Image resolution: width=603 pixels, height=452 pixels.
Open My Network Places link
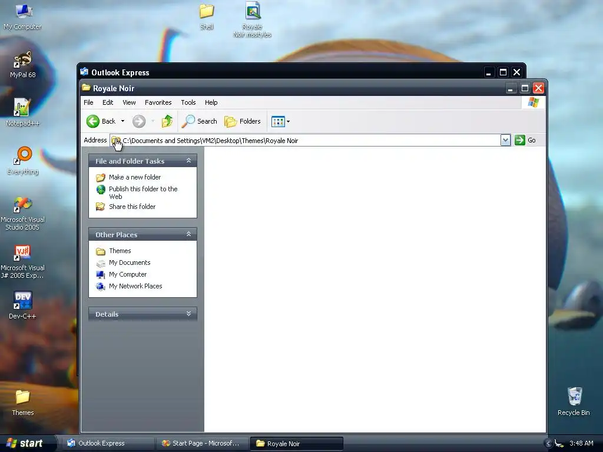(x=135, y=287)
